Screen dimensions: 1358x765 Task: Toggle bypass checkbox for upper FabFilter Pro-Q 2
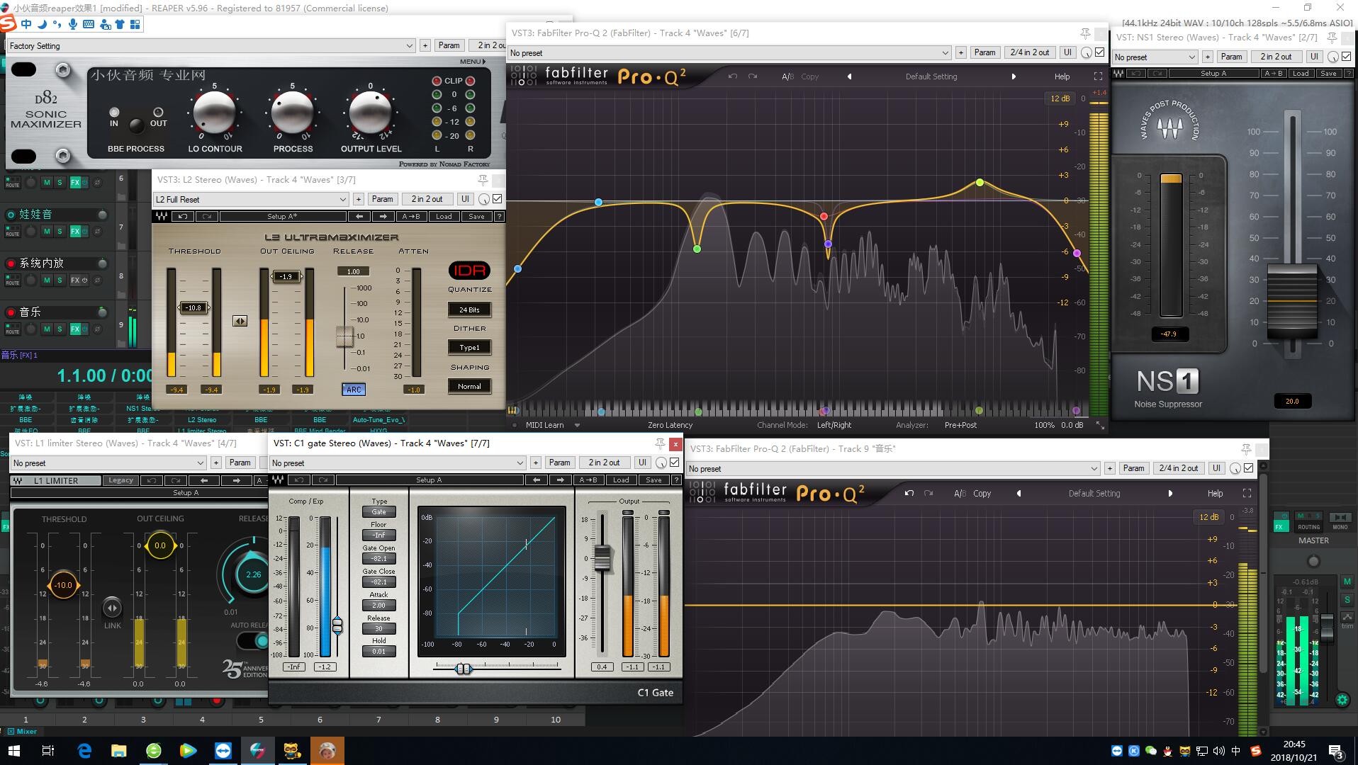click(x=1099, y=52)
